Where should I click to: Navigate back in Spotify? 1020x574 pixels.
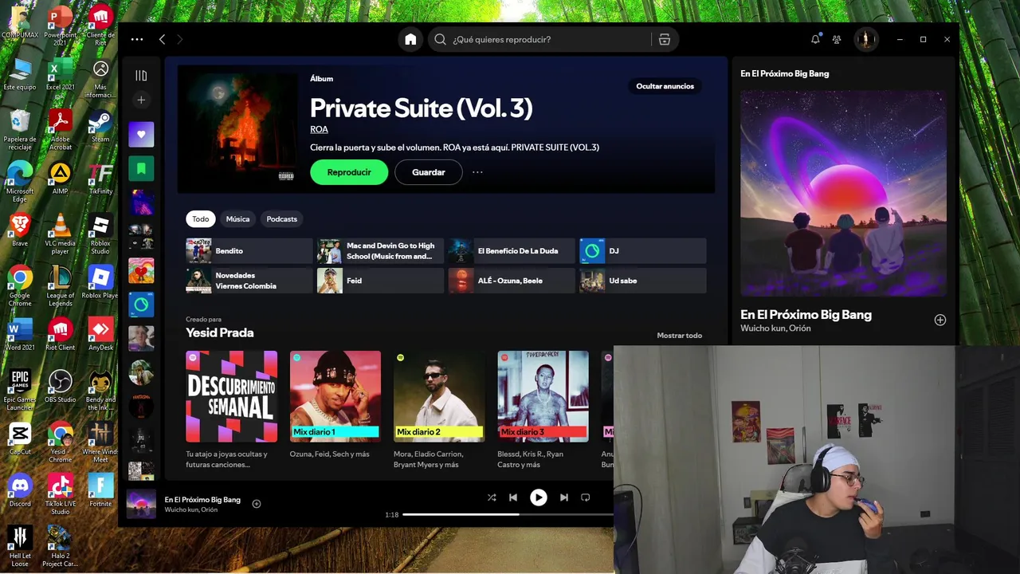[162, 39]
